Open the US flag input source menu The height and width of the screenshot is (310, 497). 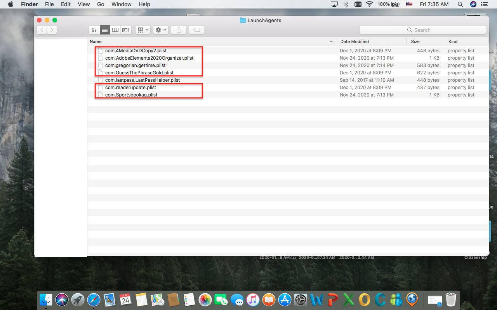(409, 4)
